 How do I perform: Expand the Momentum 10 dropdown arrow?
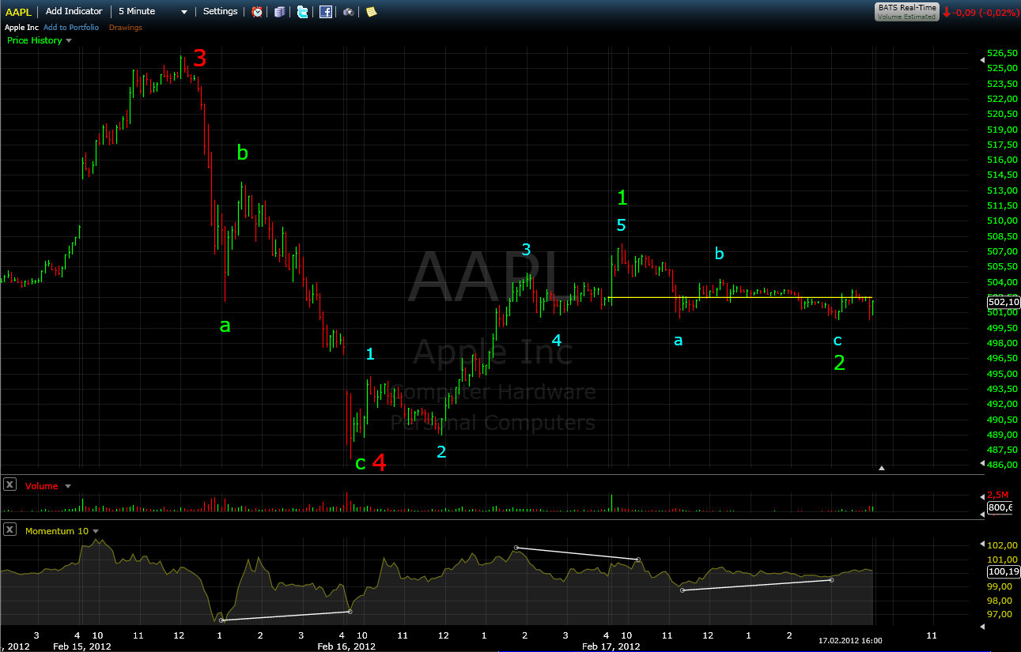pyautogui.click(x=96, y=531)
